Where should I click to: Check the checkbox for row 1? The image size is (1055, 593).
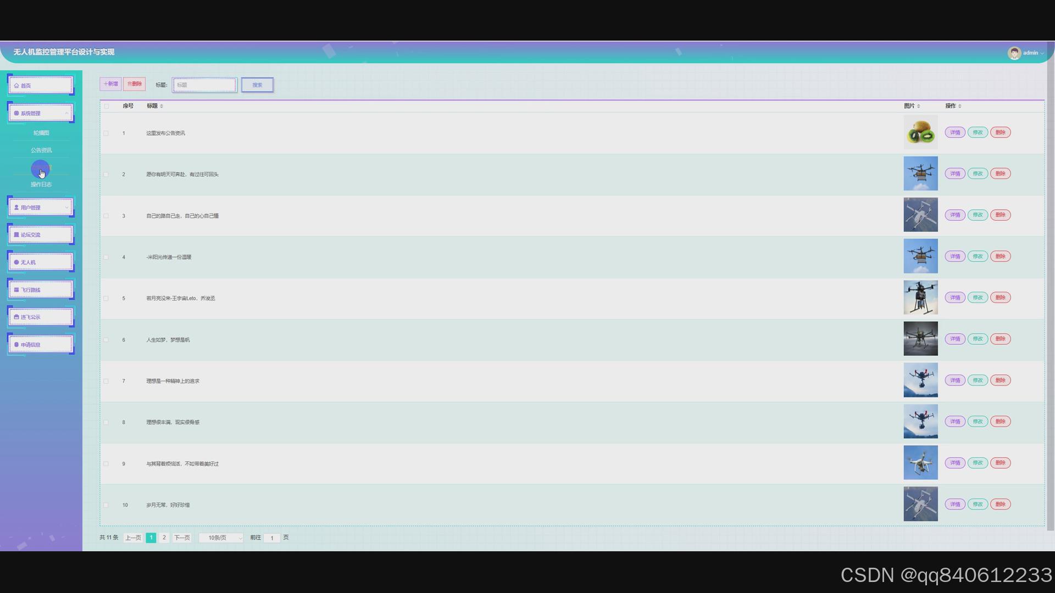click(x=107, y=133)
